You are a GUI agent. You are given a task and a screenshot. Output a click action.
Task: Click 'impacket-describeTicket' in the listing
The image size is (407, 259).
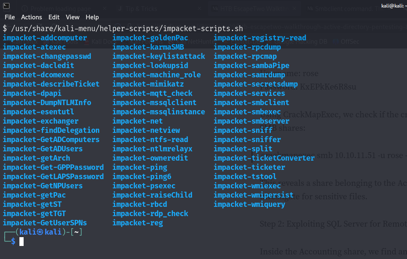point(51,84)
